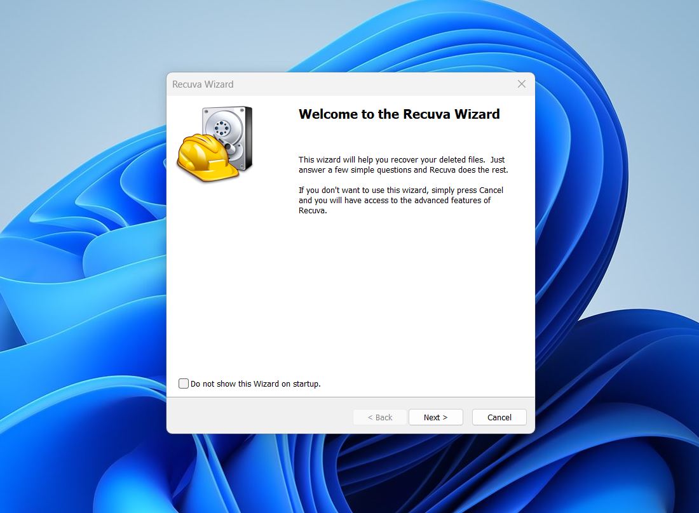The image size is (699, 513).
Task: Click the Next button in the wizard
Action: click(x=435, y=417)
